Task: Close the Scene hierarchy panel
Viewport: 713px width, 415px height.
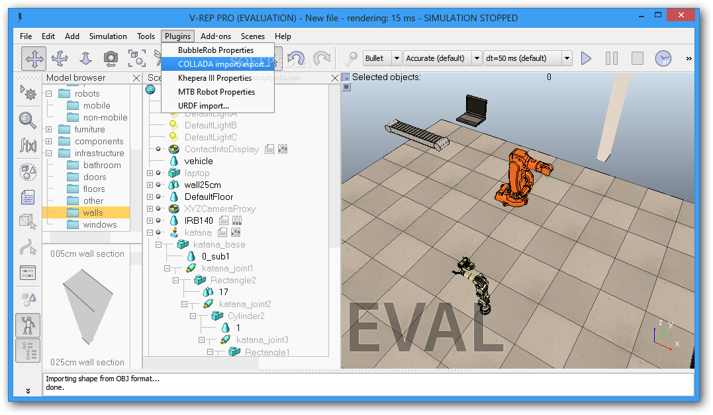Action: pos(335,78)
